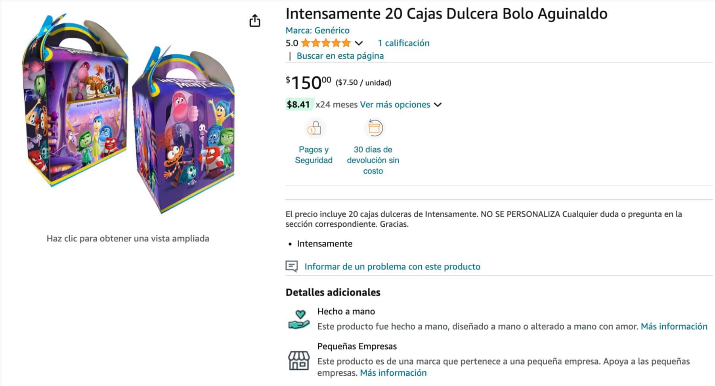
Task: Click the Pequeñas Empresas storefront icon
Action: point(299,360)
